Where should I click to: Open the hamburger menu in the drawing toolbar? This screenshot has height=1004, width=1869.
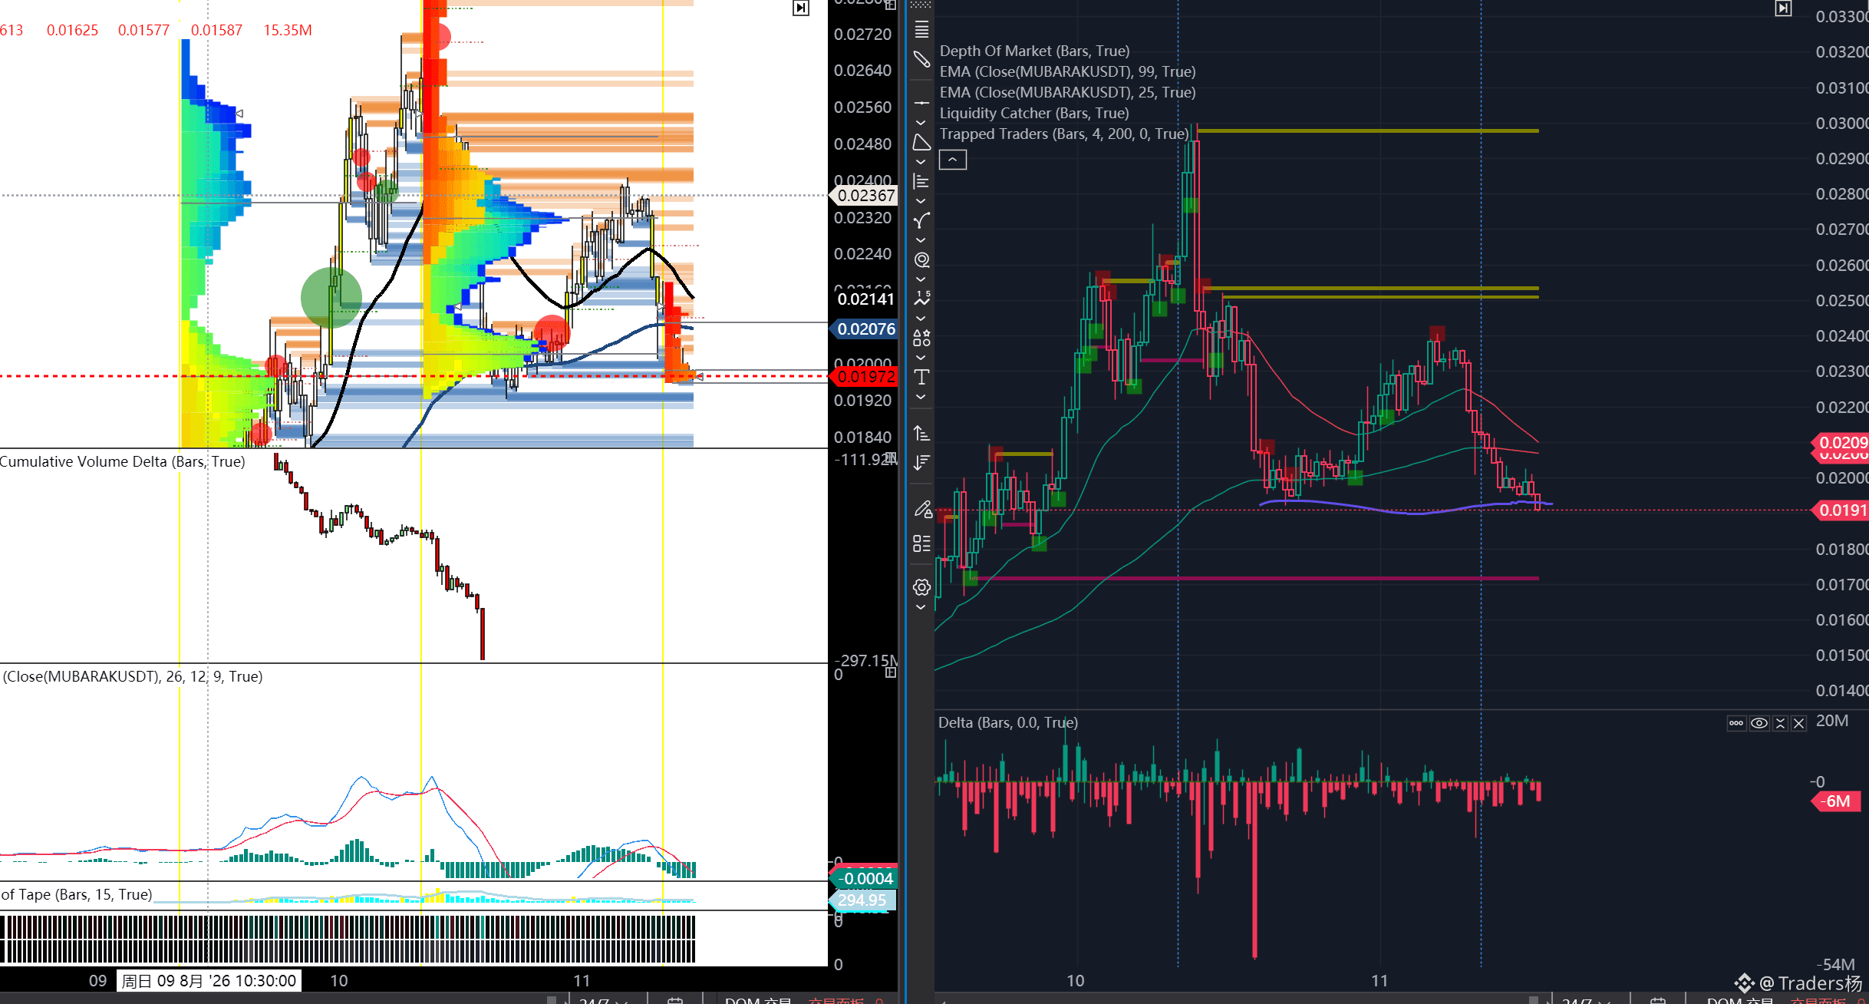click(x=921, y=30)
